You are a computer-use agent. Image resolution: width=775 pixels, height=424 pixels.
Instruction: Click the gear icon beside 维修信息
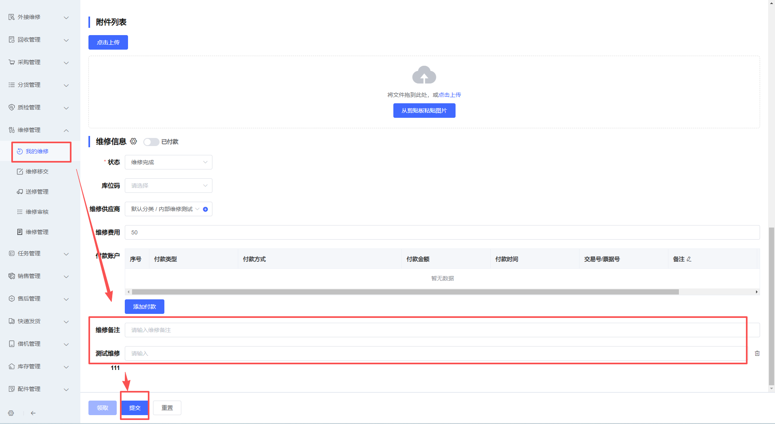(x=133, y=141)
